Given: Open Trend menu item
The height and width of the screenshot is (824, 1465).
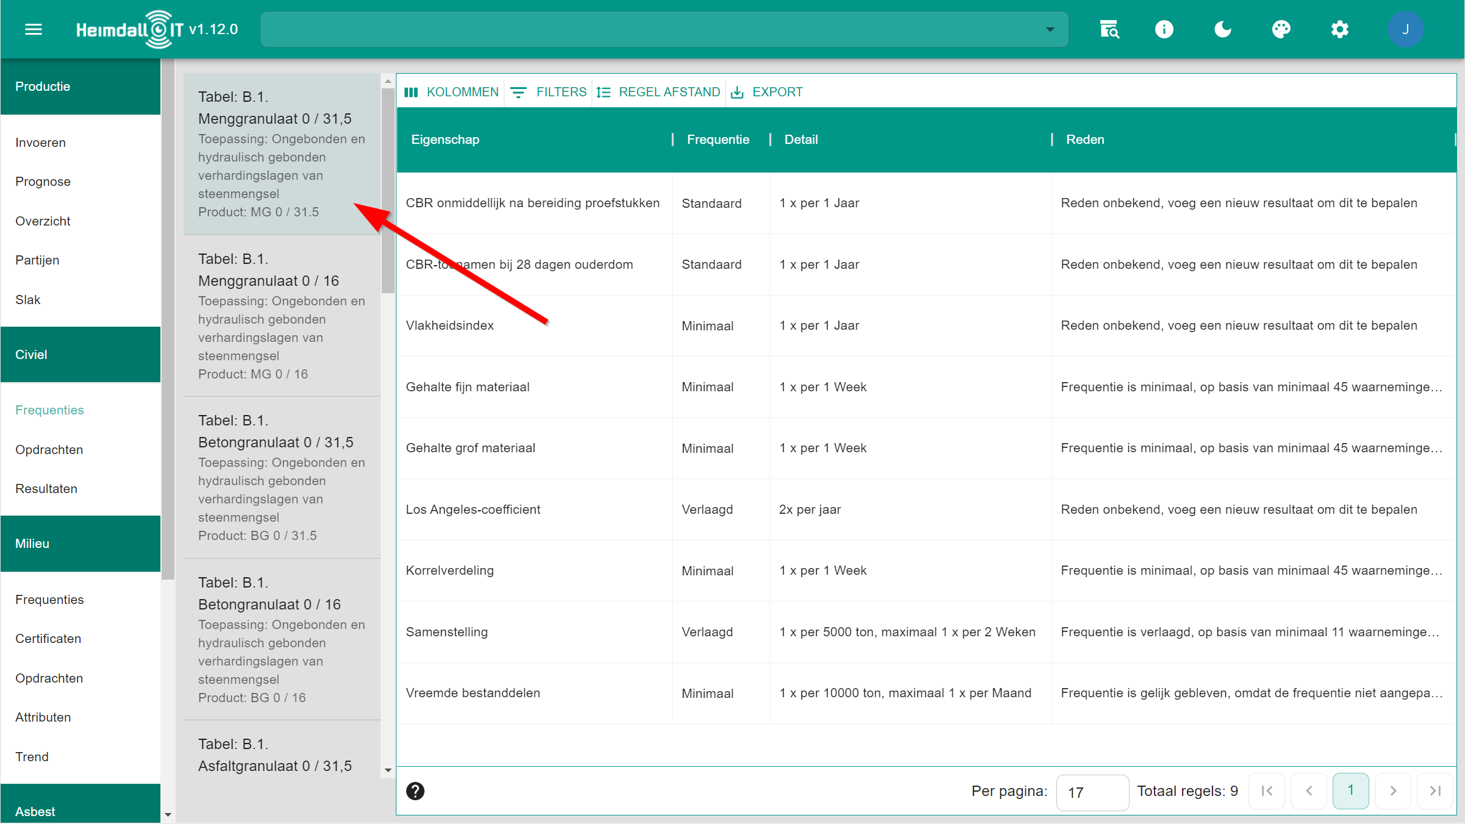Looking at the screenshot, I should pos(81,757).
